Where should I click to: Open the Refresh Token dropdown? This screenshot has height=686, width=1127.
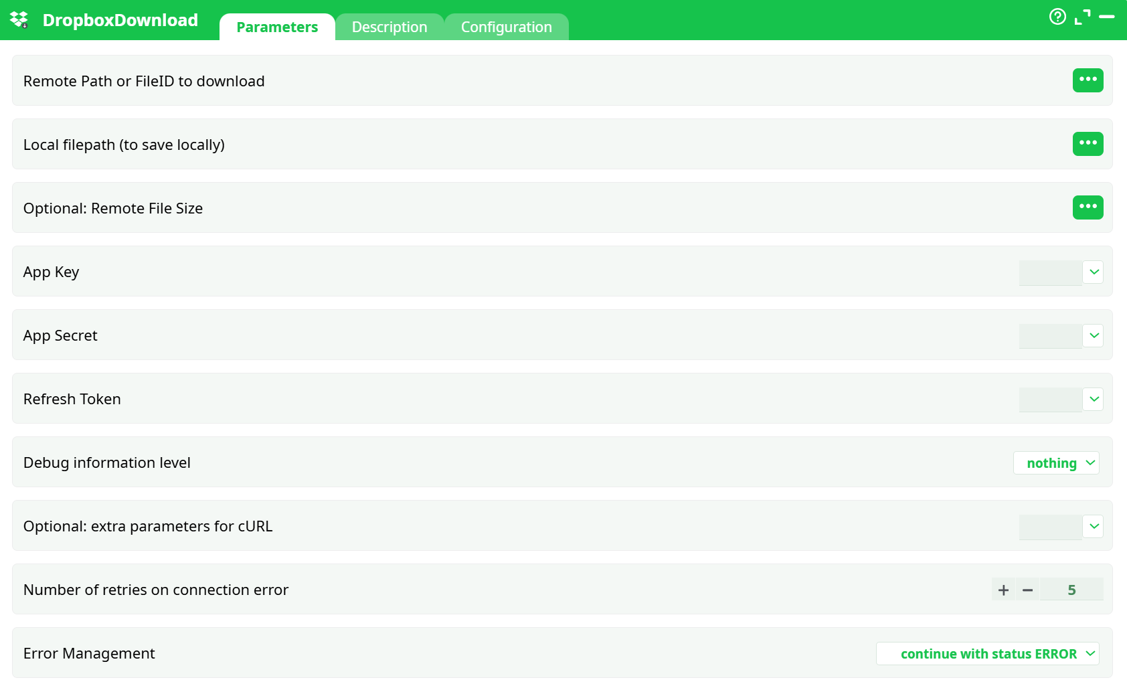click(1092, 399)
